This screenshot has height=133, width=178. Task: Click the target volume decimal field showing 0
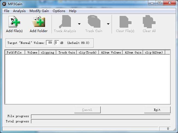coord(57,43)
